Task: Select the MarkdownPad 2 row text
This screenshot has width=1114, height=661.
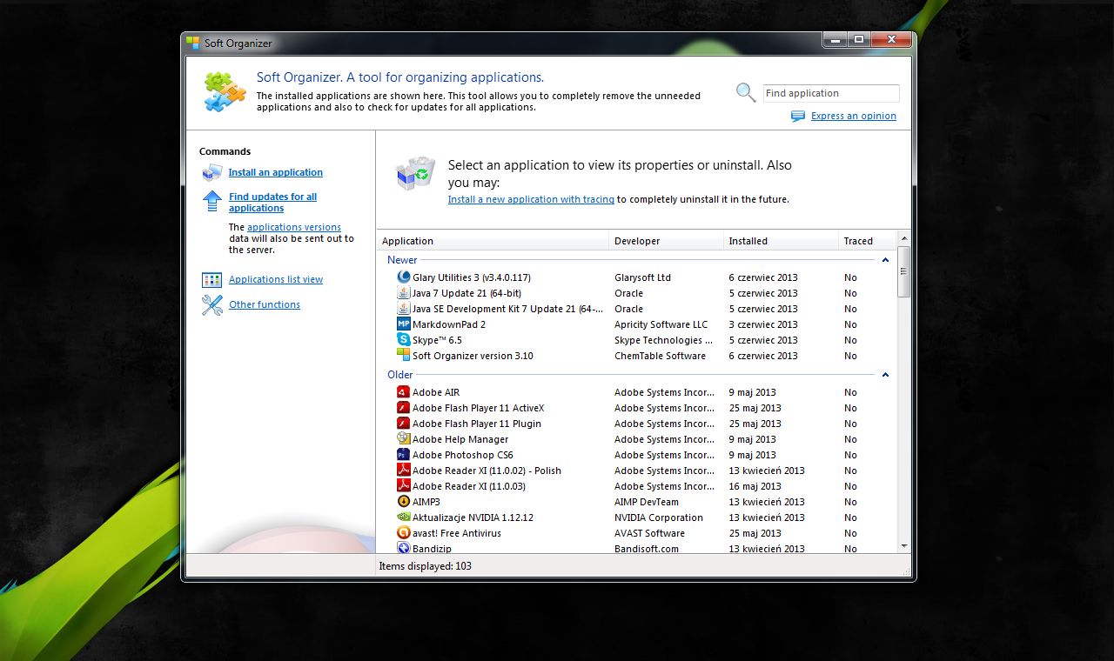Action: click(x=449, y=324)
